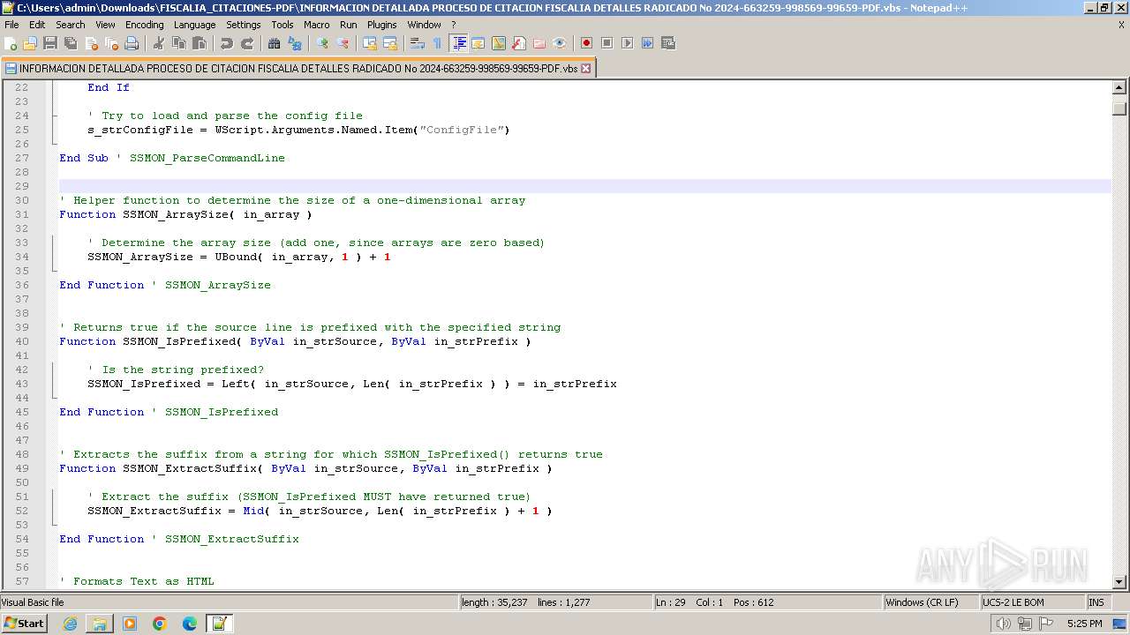Cut selection with the scissors icon

[159, 43]
